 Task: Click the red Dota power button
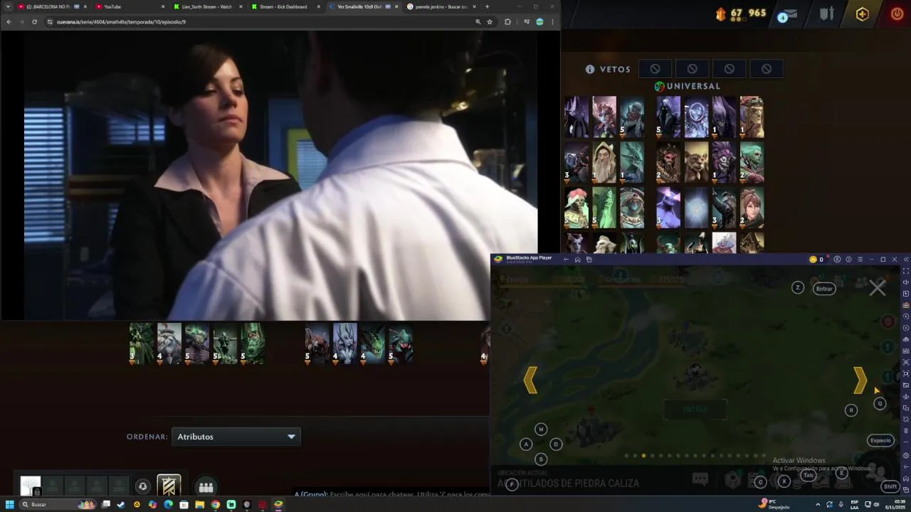click(x=897, y=14)
